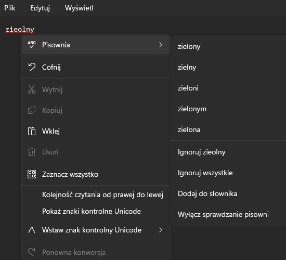Image resolution: width=286 pixels, height=260 pixels.
Task: Toggle Kolejność czytania od prawej do lewej
Action: click(x=102, y=194)
